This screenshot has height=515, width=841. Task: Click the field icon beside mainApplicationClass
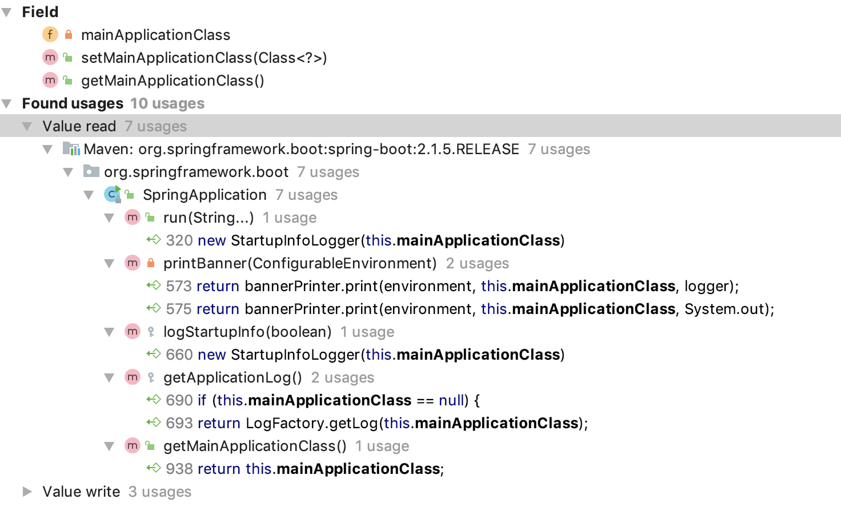pyautogui.click(x=50, y=35)
